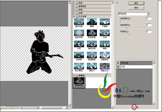Screen dimensions: 162x112
Task: Expand the 扭曲 (Distort) filter folder
Action: click(74, 3)
